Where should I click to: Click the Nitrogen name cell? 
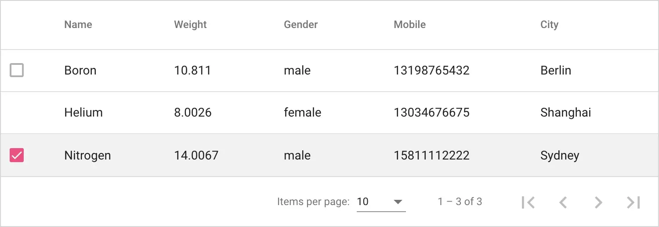(x=87, y=156)
